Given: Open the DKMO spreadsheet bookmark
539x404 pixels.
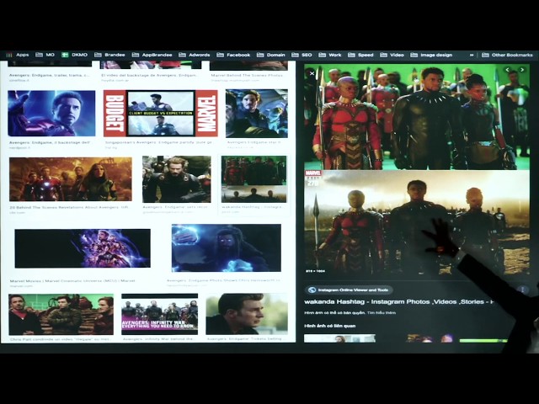Looking at the screenshot, I should point(75,55).
